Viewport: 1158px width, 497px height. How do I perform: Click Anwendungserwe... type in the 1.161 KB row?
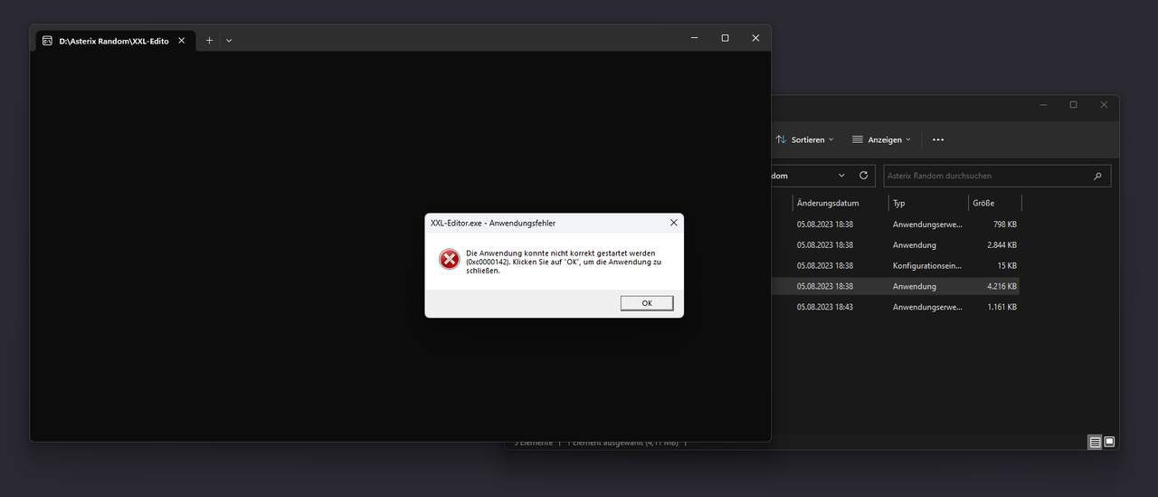(x=927, y=307)
